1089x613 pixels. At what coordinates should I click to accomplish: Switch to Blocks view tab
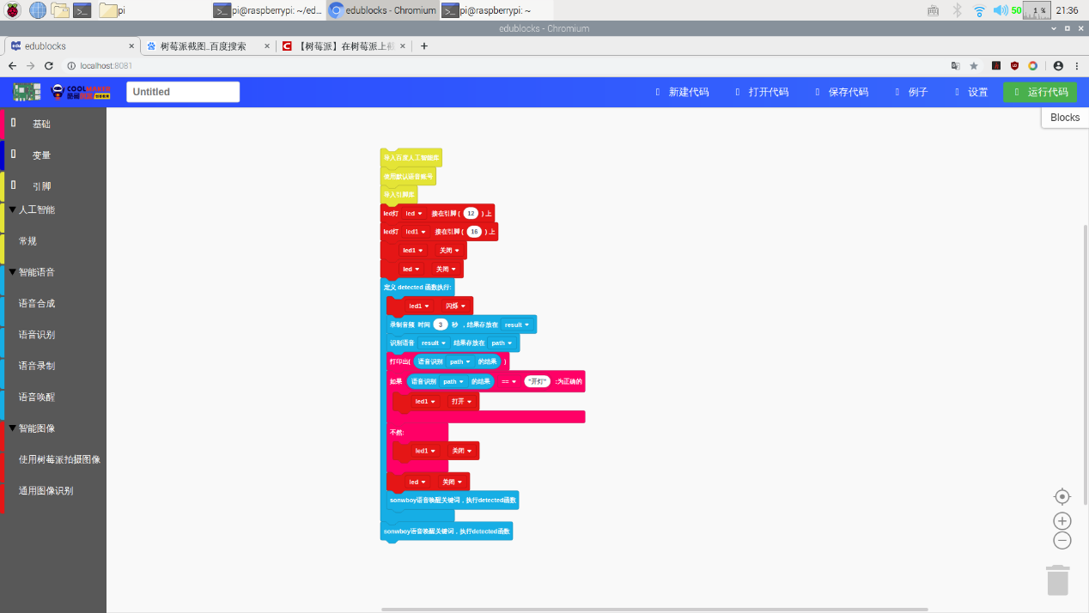[1065, 118]
